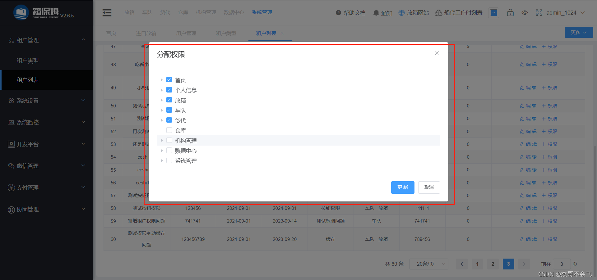
Task: Click the 取消 button
Action: tap(429, 187)
